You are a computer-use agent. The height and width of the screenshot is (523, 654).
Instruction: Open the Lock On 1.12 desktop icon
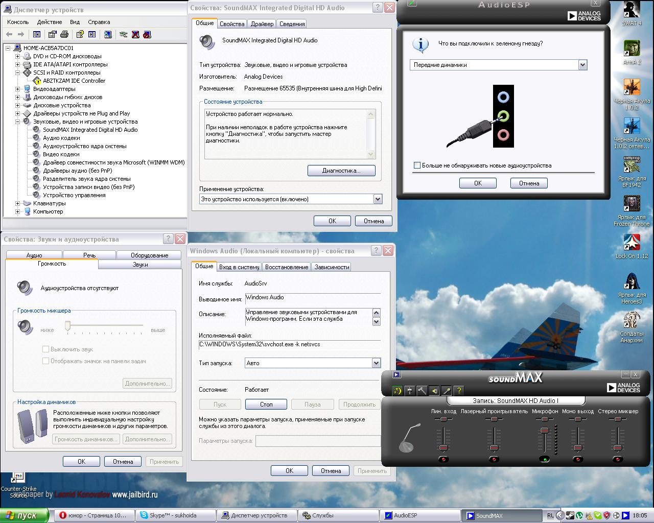(632, 246)
